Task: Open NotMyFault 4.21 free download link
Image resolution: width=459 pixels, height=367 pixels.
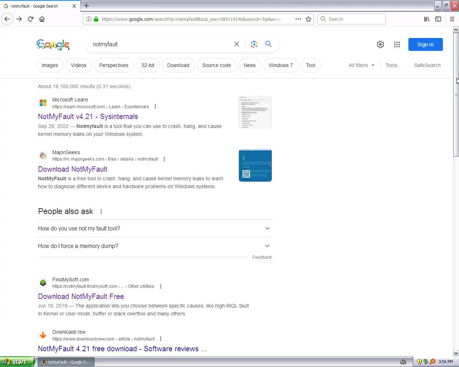Action: 123,349
